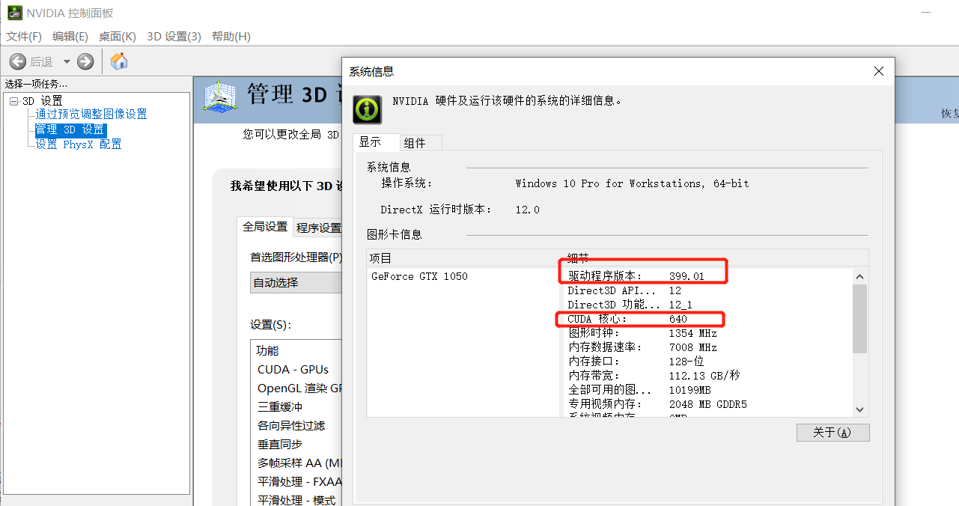
Task: Switch to the 全局设置 tab
Action: (265, 227)
